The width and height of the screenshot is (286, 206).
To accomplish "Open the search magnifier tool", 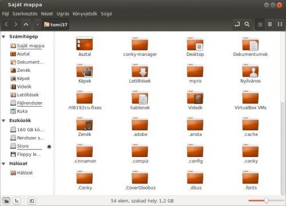I will coord(247,25).
